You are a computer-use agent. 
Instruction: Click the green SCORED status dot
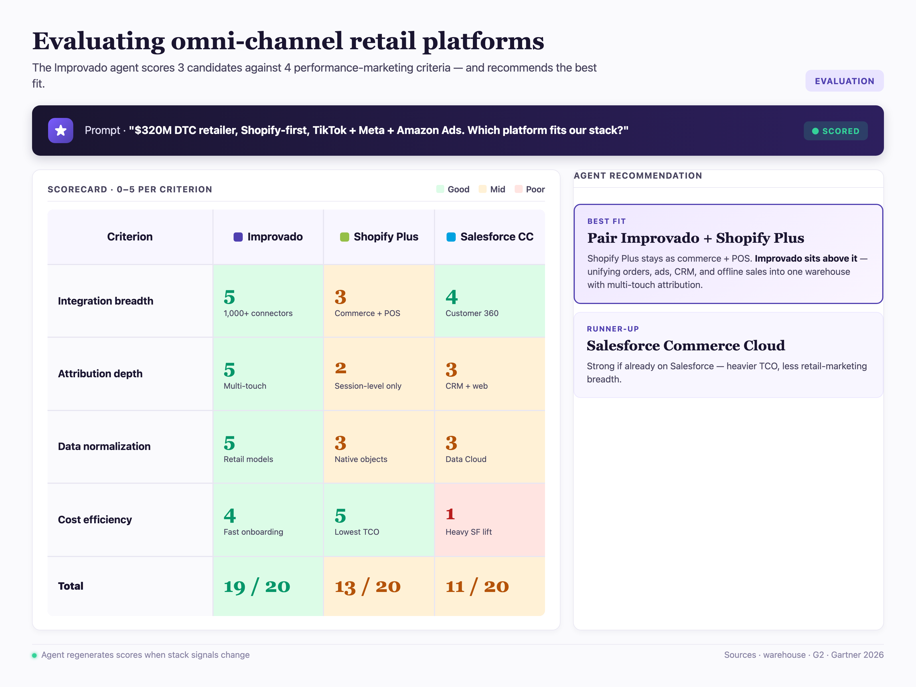[815, 131]
